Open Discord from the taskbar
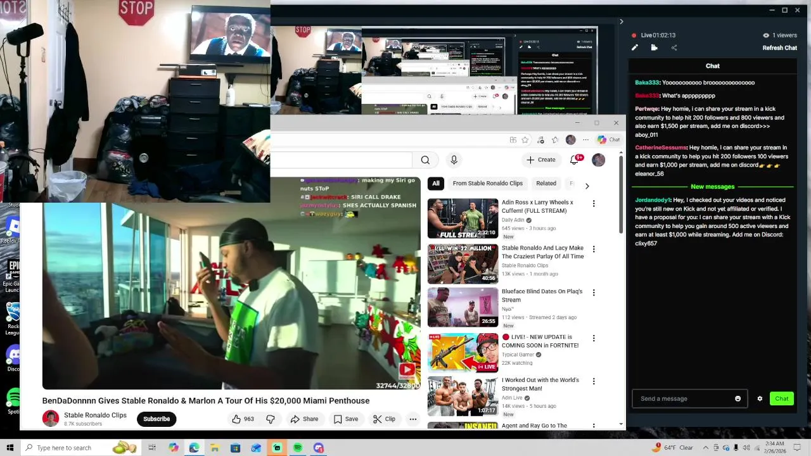This screenshot has width=811, height=456. [319, 448]
